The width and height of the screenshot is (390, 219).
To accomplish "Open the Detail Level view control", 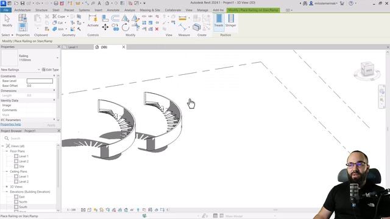I will [x=83, y=210].
